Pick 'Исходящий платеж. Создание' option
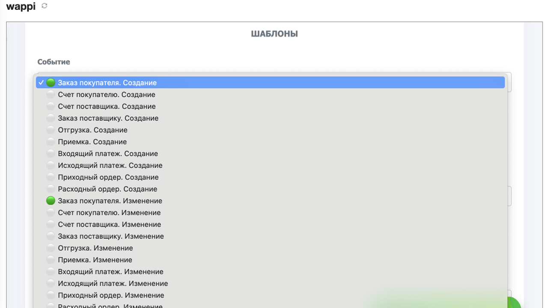 (x=110, y=166)
